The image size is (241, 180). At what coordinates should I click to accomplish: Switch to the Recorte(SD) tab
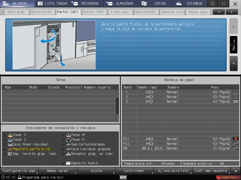tap(41, 12)
